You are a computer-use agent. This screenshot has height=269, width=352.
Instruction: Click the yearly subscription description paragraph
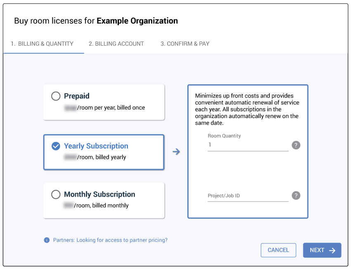(x=247, y=109)
